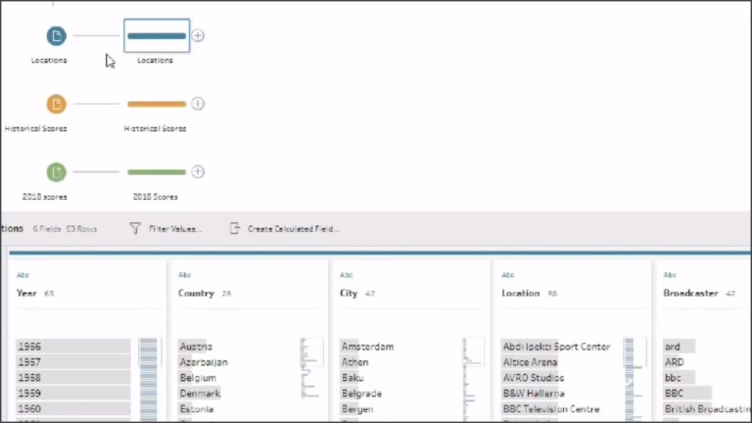The width and height of the screenshot is (752, 423).
Task: Select value 1959 in Year
Action: 72,394
